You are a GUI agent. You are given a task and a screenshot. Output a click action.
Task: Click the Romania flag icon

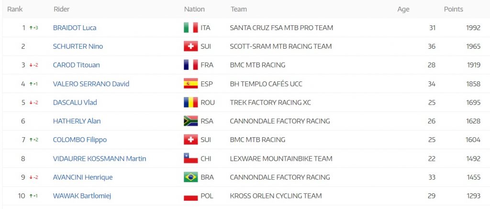pos(191,102)
